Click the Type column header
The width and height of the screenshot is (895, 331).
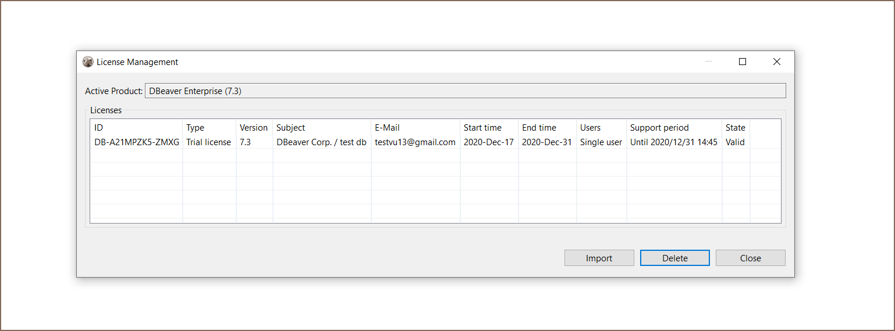point(209,128)
